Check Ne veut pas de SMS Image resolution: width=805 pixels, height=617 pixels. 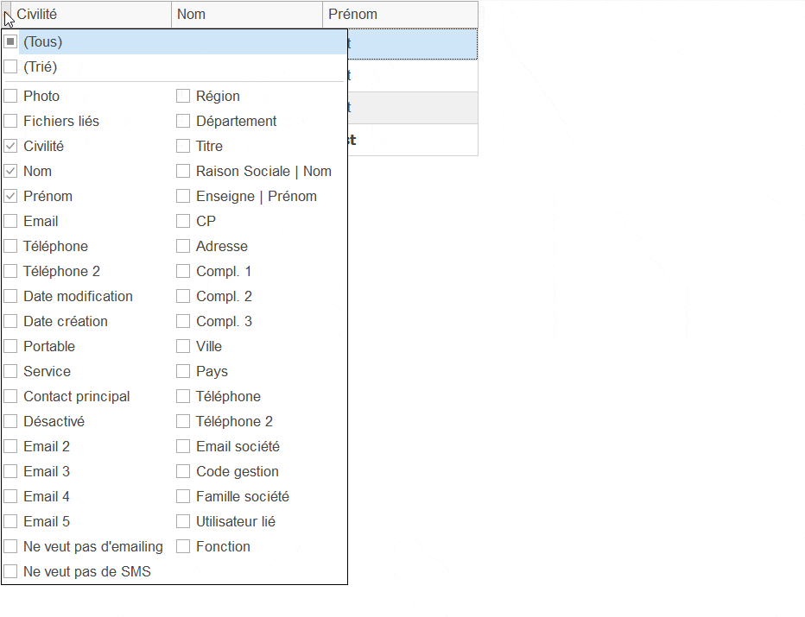pos(10,571)
